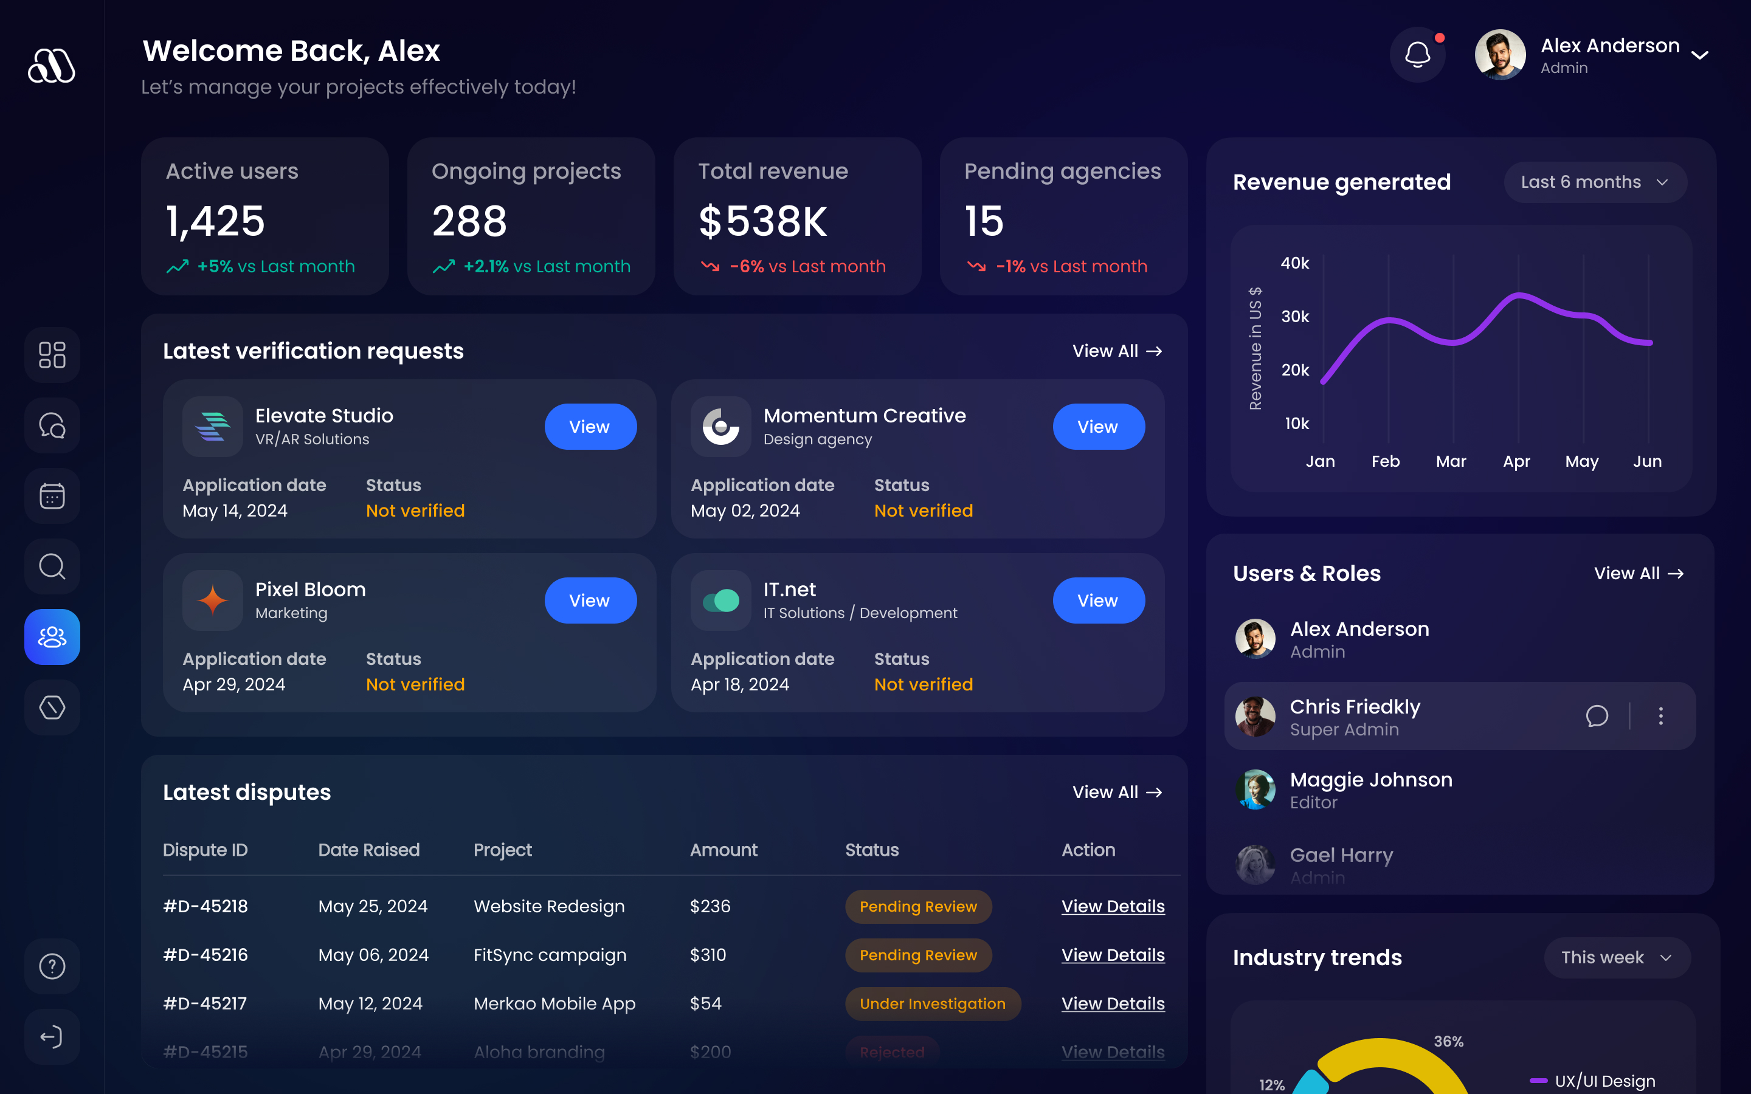Open the help question mark icon

52,966
